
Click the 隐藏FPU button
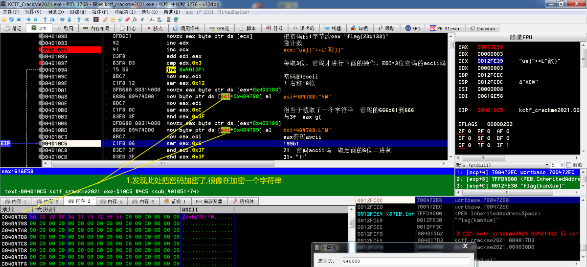[x=520, y=37]
